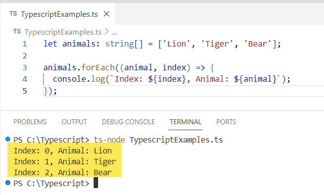
Task: Expand the breadcrumb chevron after filename
Action: pos(107,32)
